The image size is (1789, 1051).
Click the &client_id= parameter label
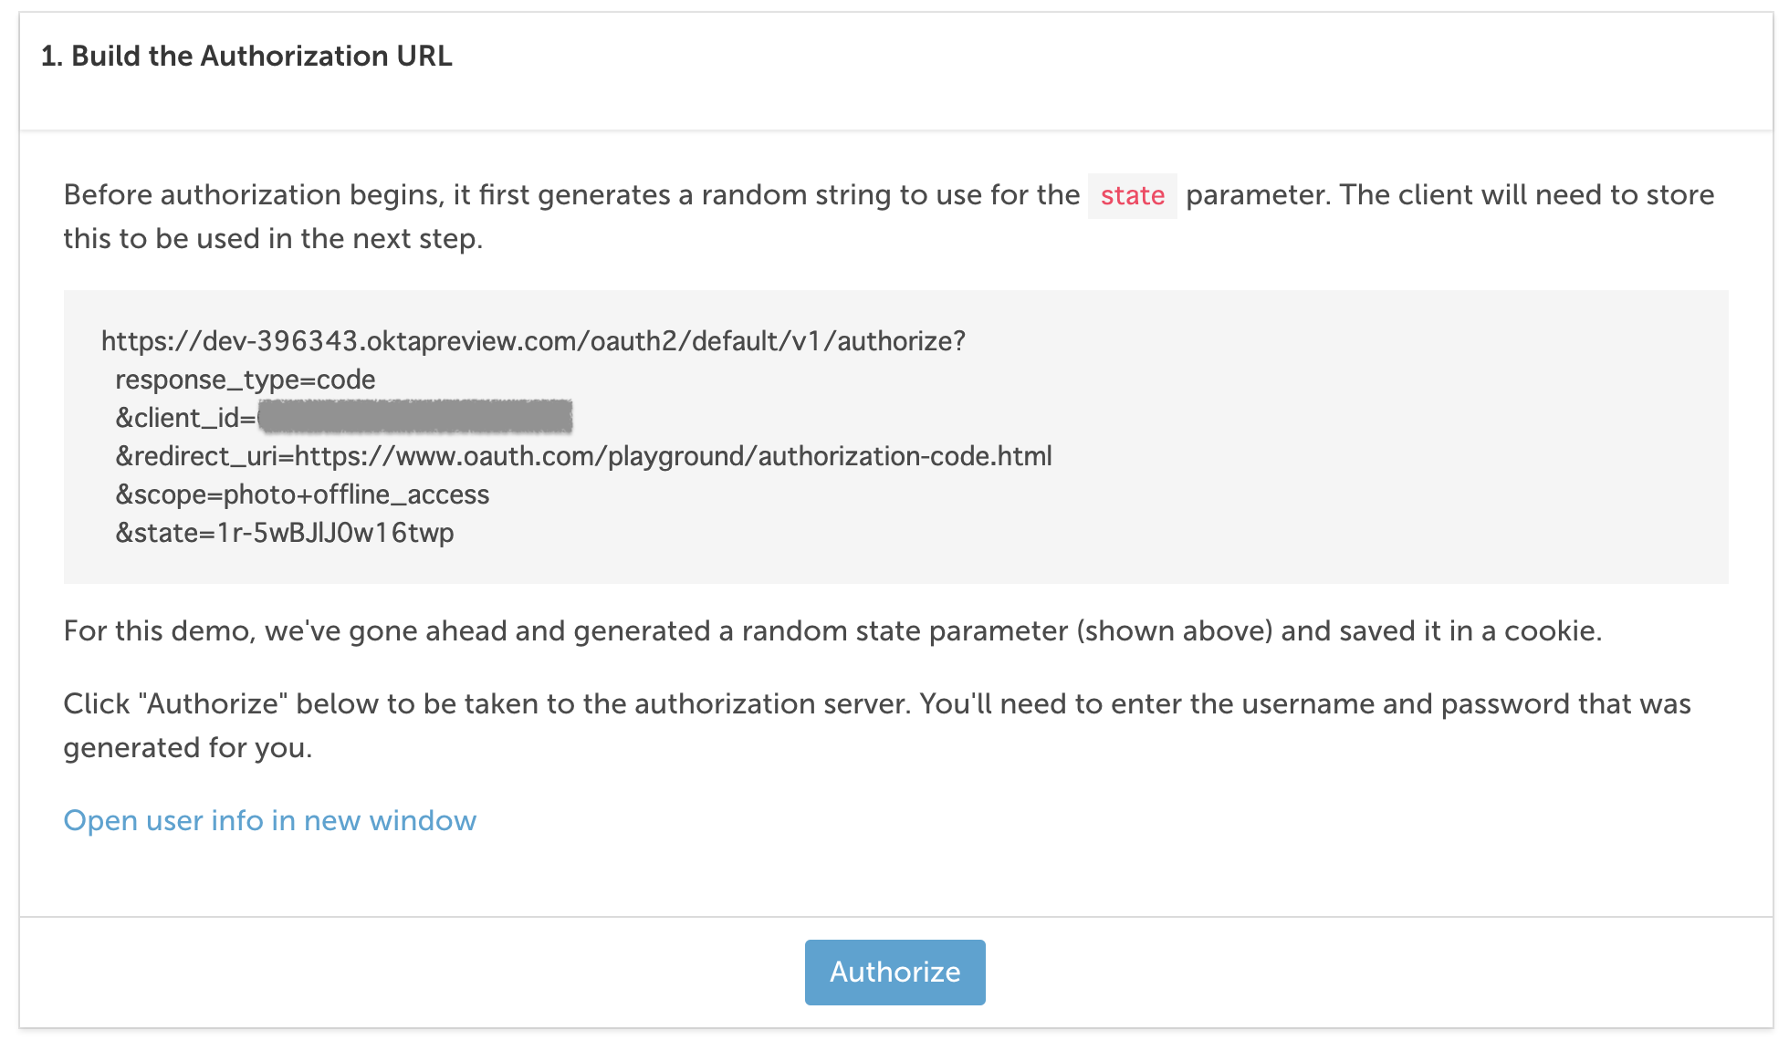coord(186,418)
